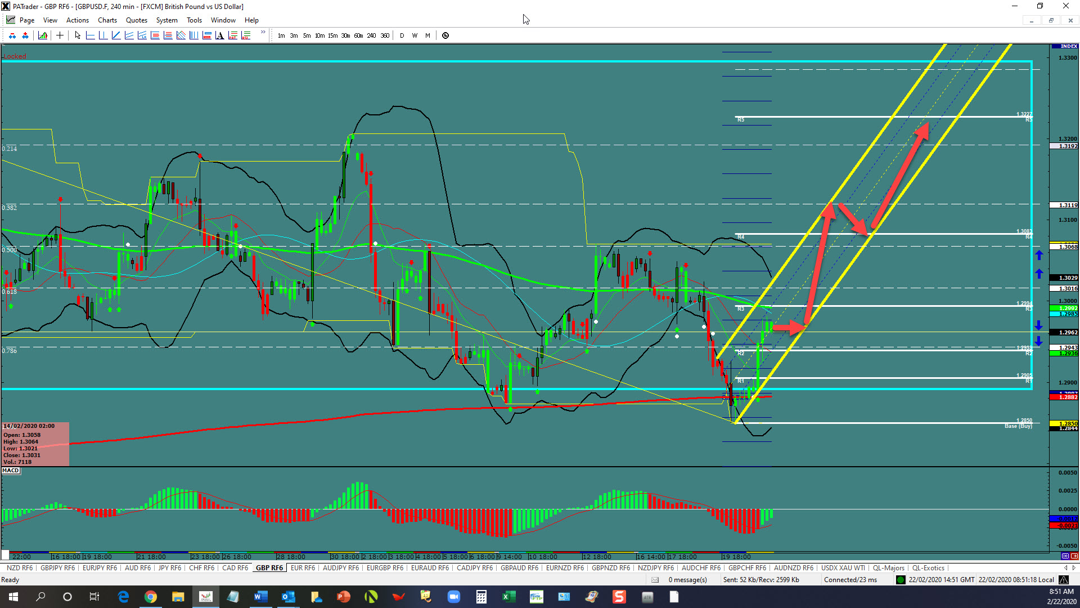The width and height of the screenshot is (1080, 608).
Task: Open the Windows Start menu
Action: [x=13, y=597]
